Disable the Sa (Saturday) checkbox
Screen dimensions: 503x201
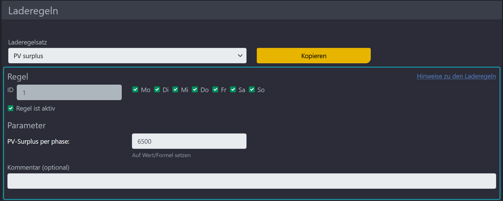click(233, 90)
